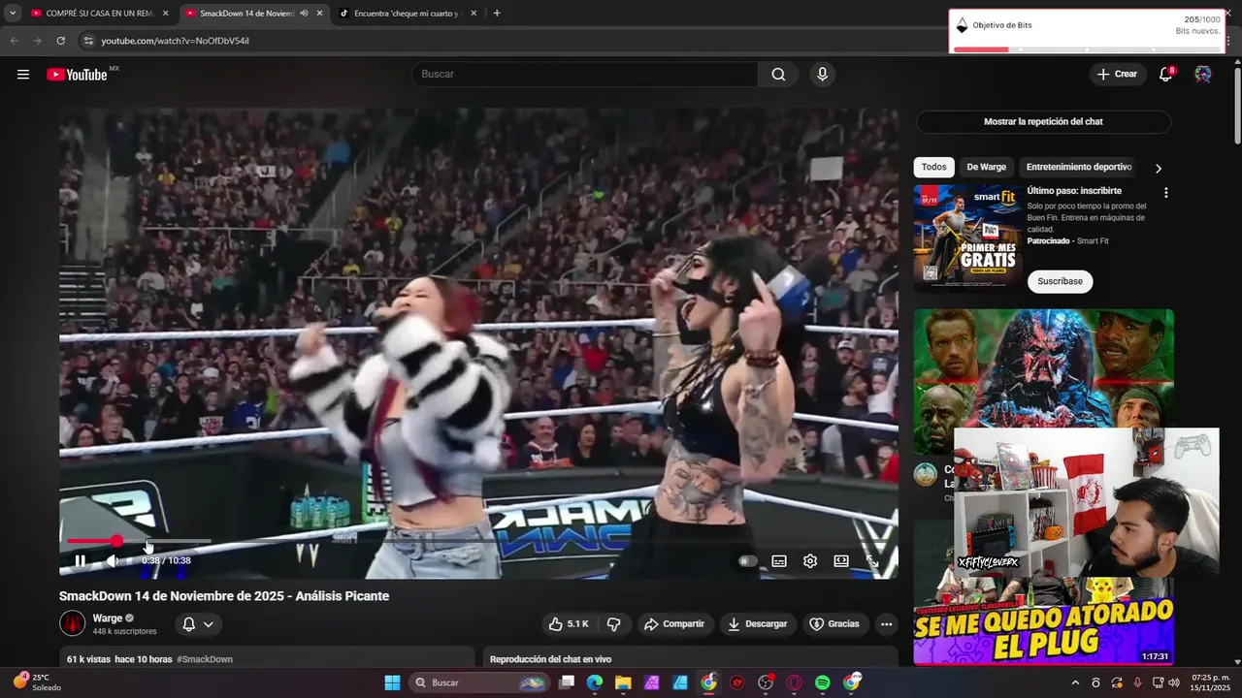Open the Warge channel name link
The width and height of the screenshot is (1242, 698).
pos(108,619)
